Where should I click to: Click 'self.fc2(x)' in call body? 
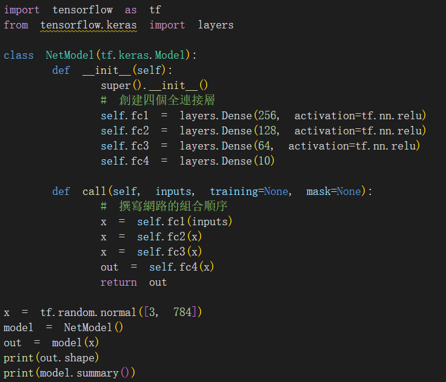pos(170,237)
